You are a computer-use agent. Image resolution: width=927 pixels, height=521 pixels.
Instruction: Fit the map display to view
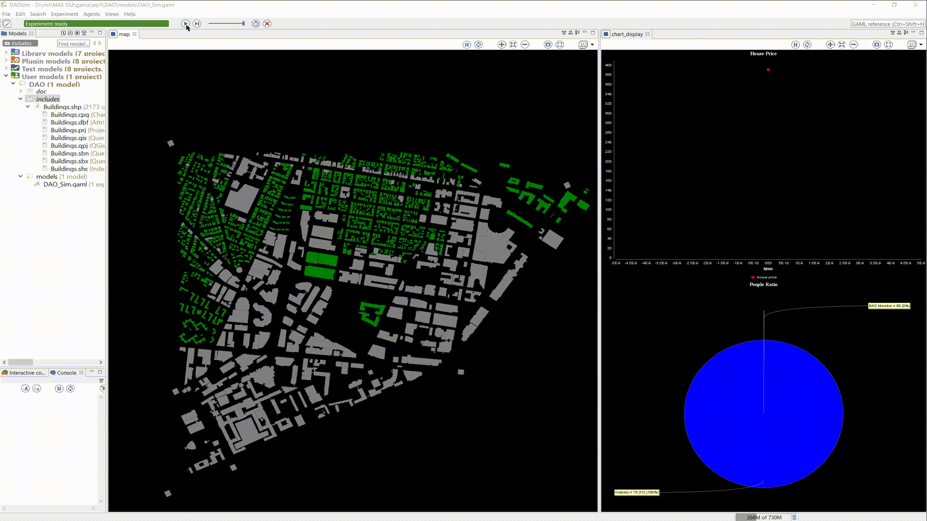coord(513,44)
